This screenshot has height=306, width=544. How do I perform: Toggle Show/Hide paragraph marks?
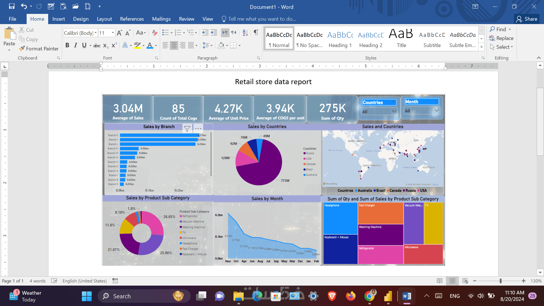[x=256, y=33]
